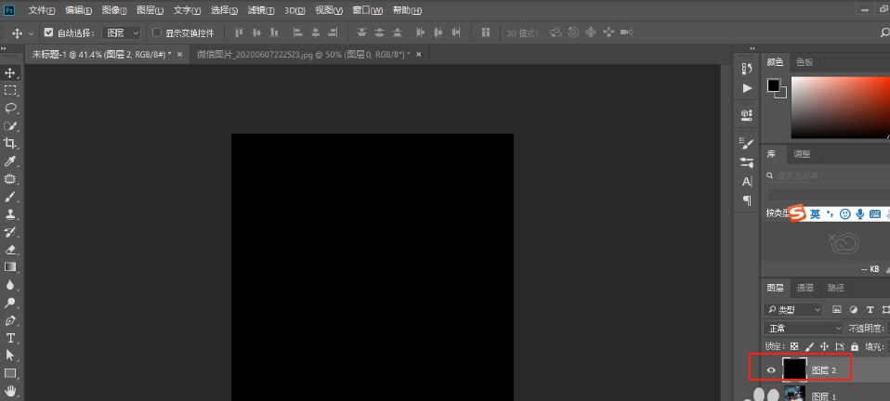Image resolution: width=890 pixels, height=401 pixels.
Task: Open the 正常 blend mode dropdown
Action: (803, 328)
